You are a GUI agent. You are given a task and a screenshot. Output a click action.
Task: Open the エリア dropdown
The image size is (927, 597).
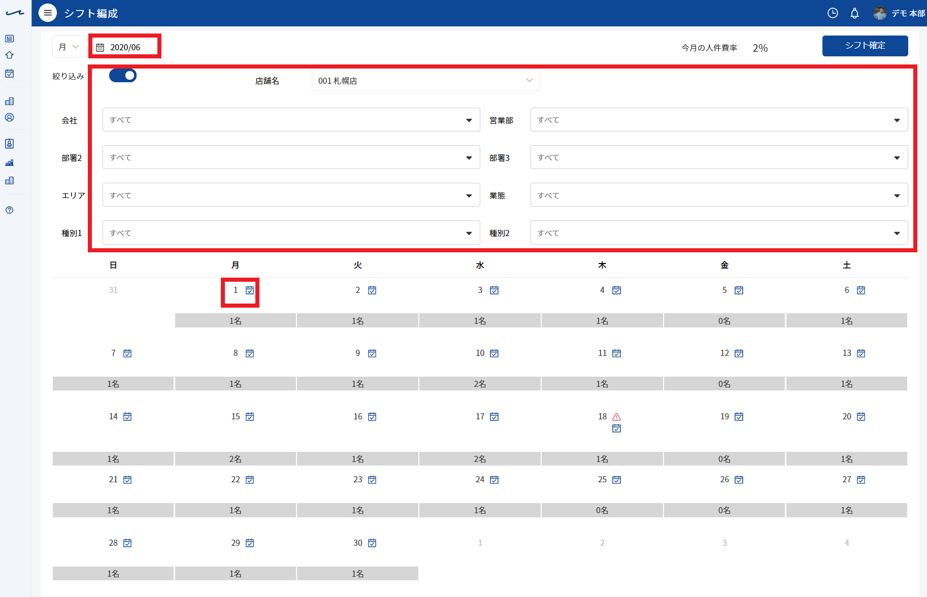(x=291, y=195)
